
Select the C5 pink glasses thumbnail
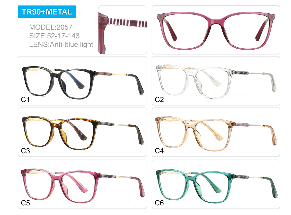tap(82, 184)
